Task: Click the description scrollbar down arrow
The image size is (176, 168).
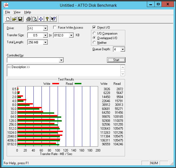Action: [x=123, y=74]
